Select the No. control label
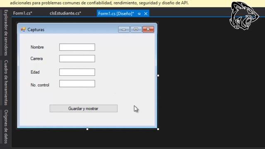 point(40,85)
